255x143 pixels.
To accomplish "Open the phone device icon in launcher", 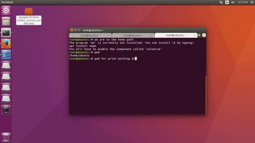I will tap(6, 110).
